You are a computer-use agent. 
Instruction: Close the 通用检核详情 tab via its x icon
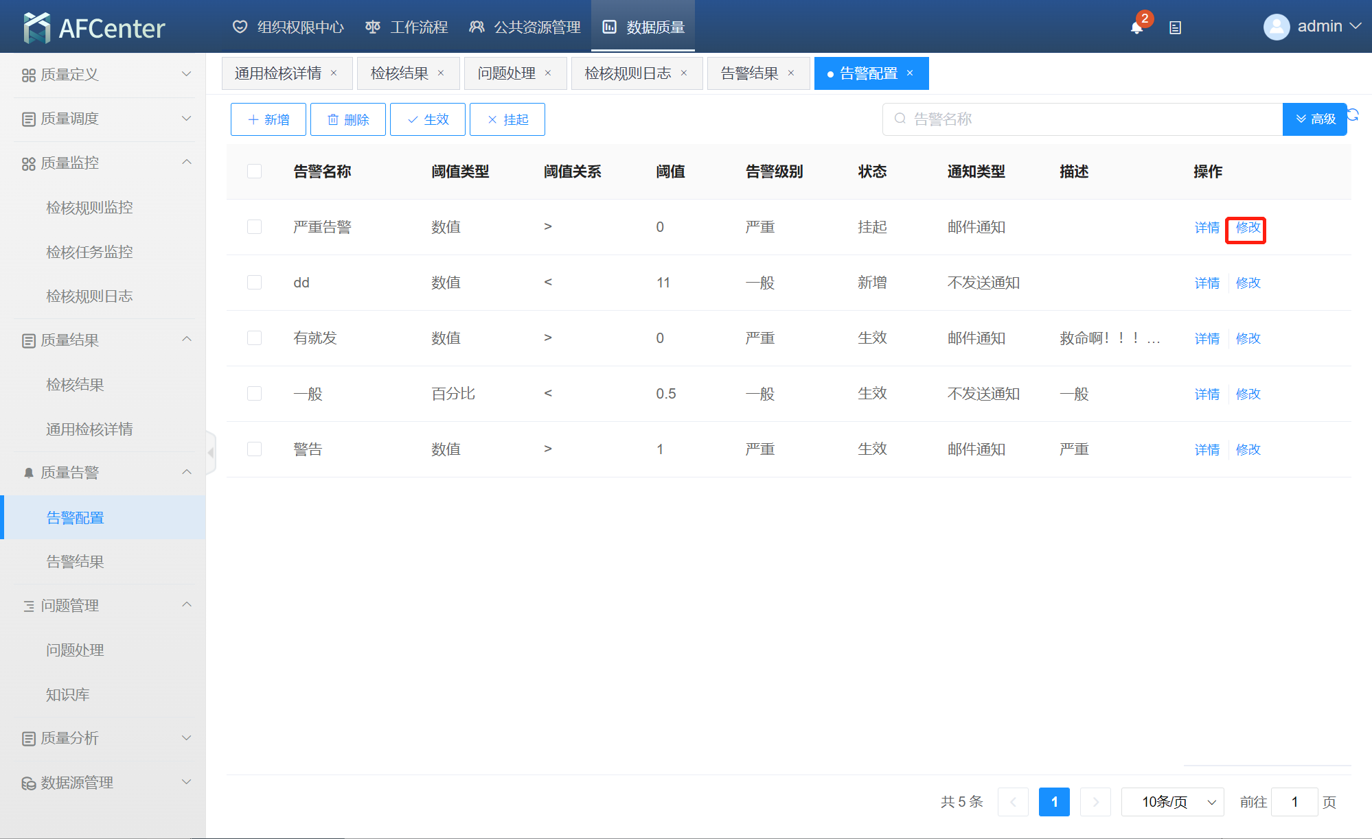tap(334, 73)
